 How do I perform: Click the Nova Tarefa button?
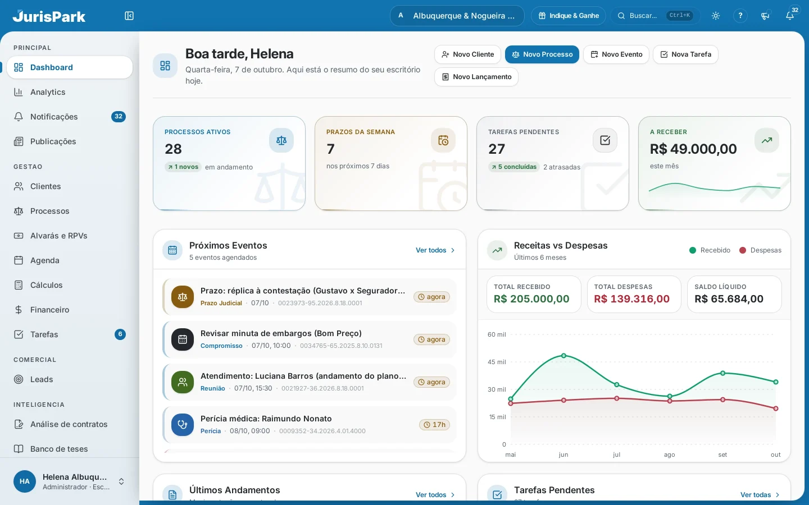[x=685, y=54]
